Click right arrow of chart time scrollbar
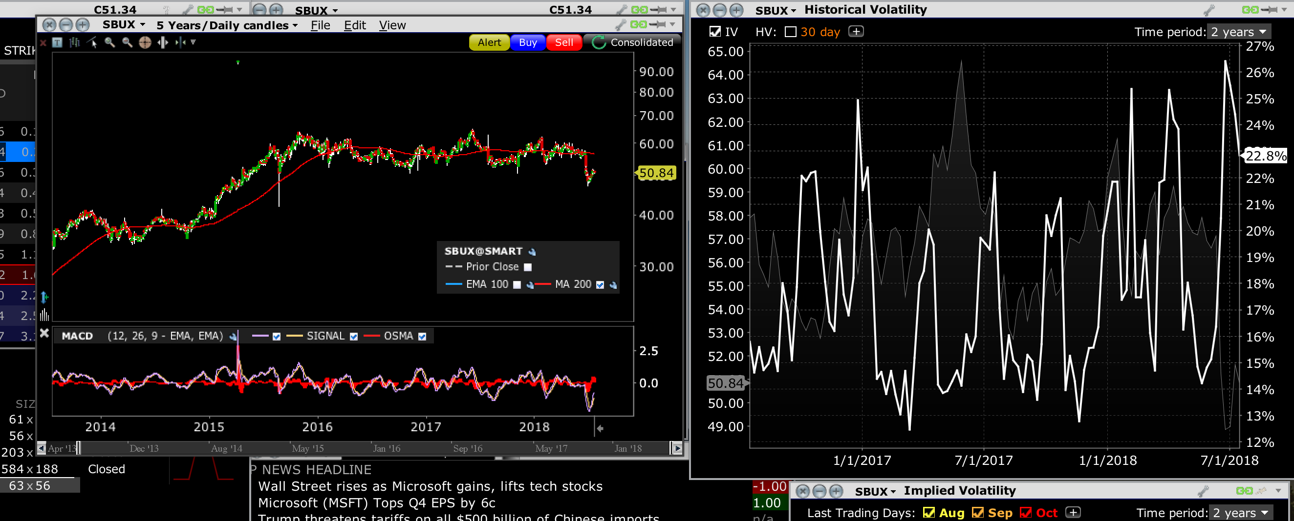 point(677,448)
